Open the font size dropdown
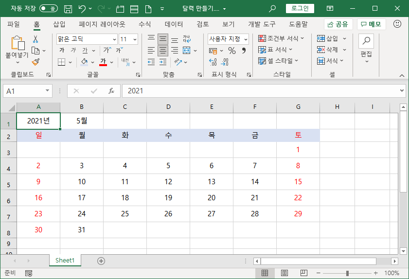Viewport: 409px width, 279px height. tap(135, 39)
